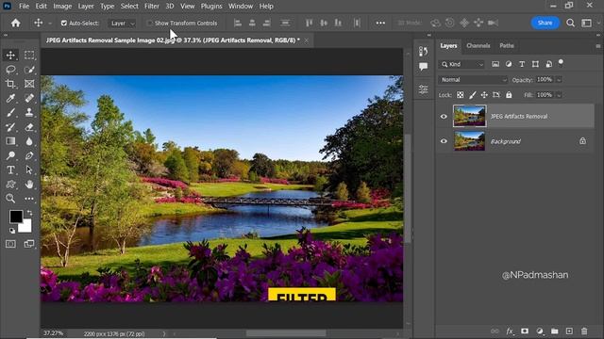Click the Share button
The height and width of the screenshot is (339, 604).
pos(545,23)
